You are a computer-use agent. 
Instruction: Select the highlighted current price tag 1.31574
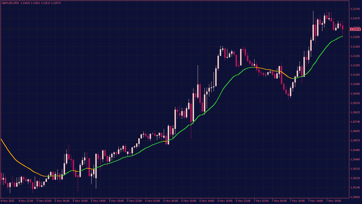tap(354, 29)
